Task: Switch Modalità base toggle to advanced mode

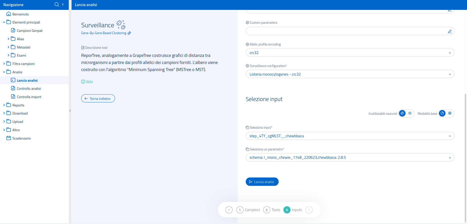Action: click(x=450, y=113)
